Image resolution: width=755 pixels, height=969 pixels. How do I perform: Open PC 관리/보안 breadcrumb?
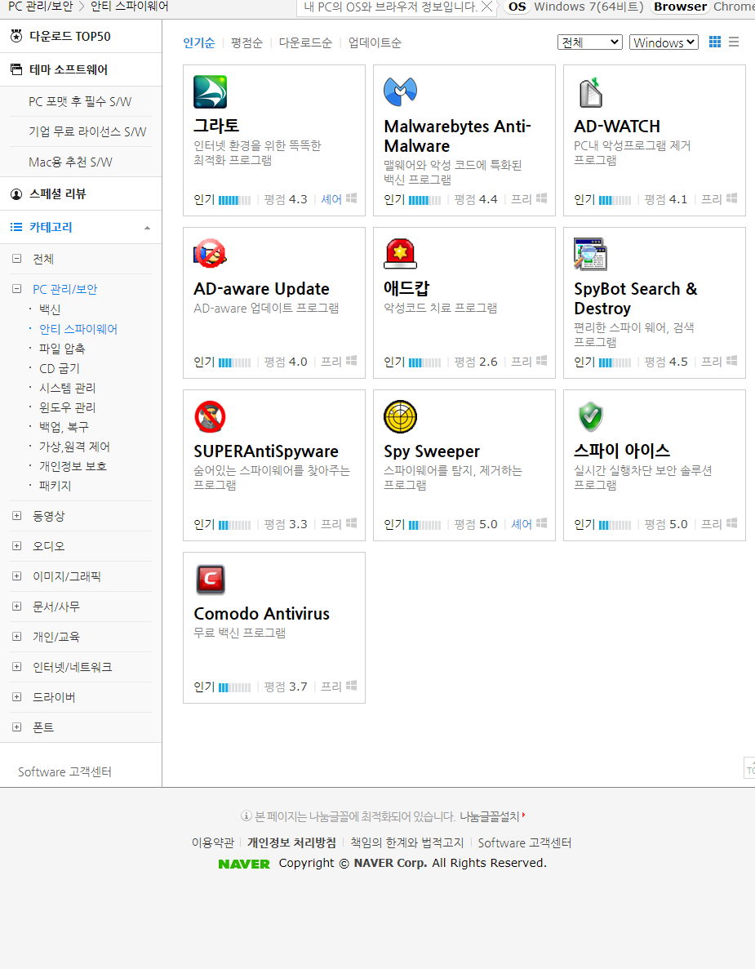click(x=41, y=7)
